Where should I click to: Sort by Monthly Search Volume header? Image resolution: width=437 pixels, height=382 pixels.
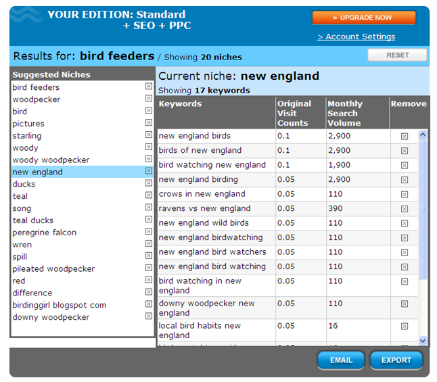345,113
